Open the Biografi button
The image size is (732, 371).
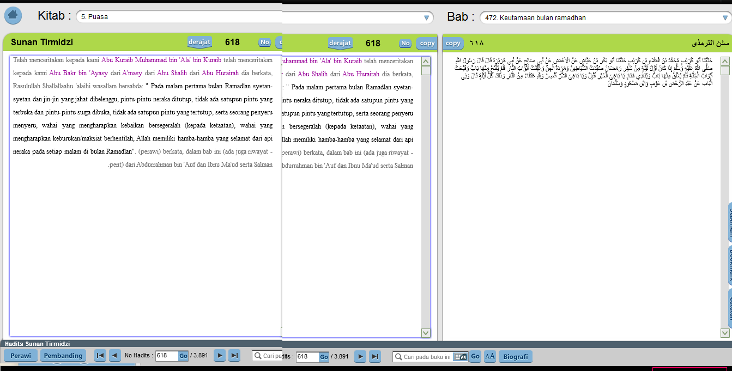click(515, 357)
